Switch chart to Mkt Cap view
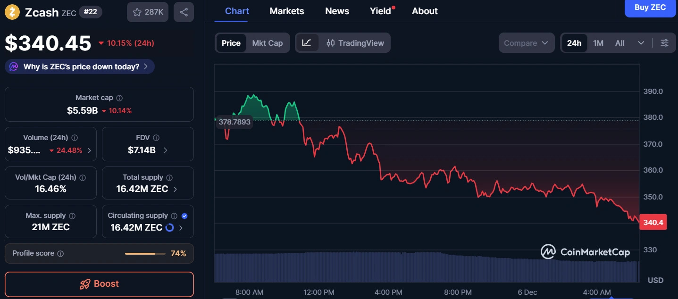 pyautogui.click(x=268, y=42)
